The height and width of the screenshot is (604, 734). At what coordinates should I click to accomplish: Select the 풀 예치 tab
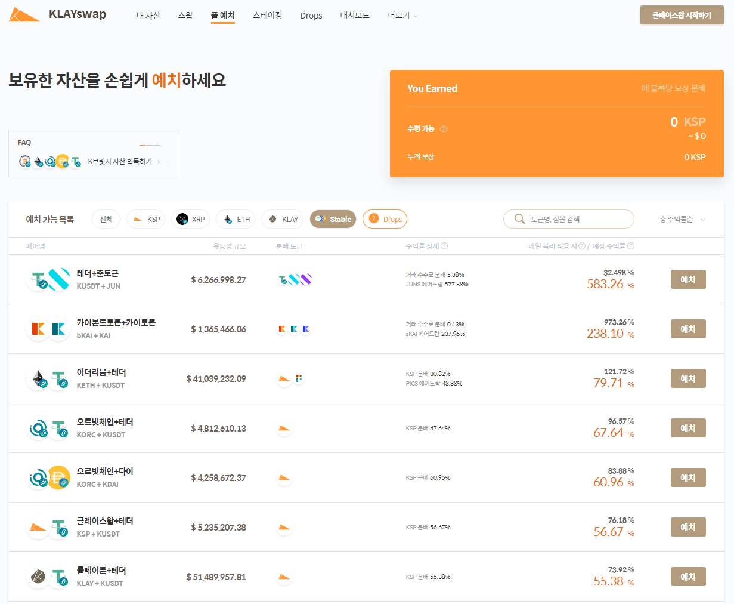222,16
